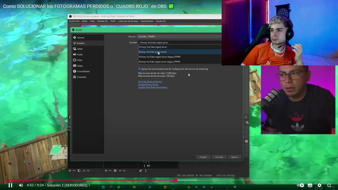Open Google Third-Party Permissions link
Image resolution: width=338 pixels, height=190 pixels.
(153, 87)
